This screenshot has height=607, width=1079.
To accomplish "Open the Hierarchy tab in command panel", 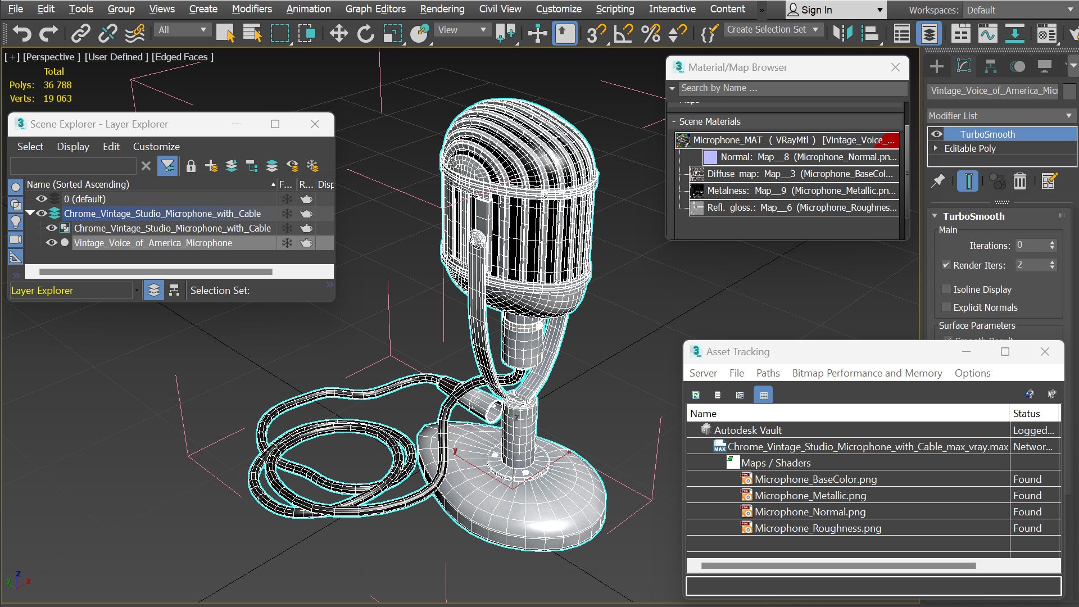I will click(991, 66).
